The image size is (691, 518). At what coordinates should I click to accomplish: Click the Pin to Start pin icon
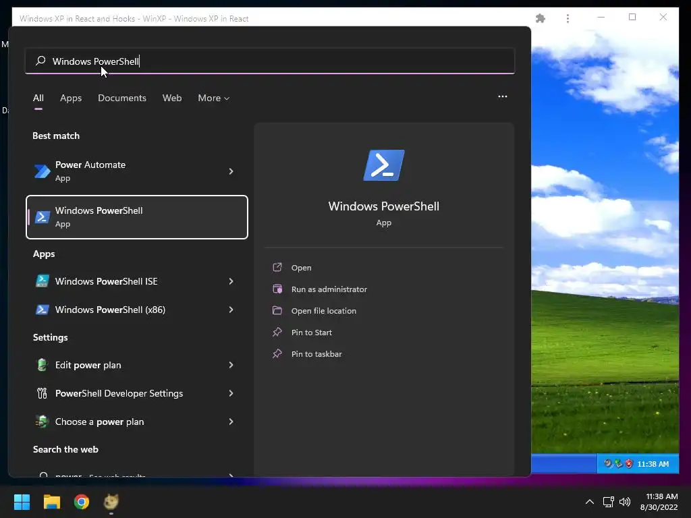[277, 332]
